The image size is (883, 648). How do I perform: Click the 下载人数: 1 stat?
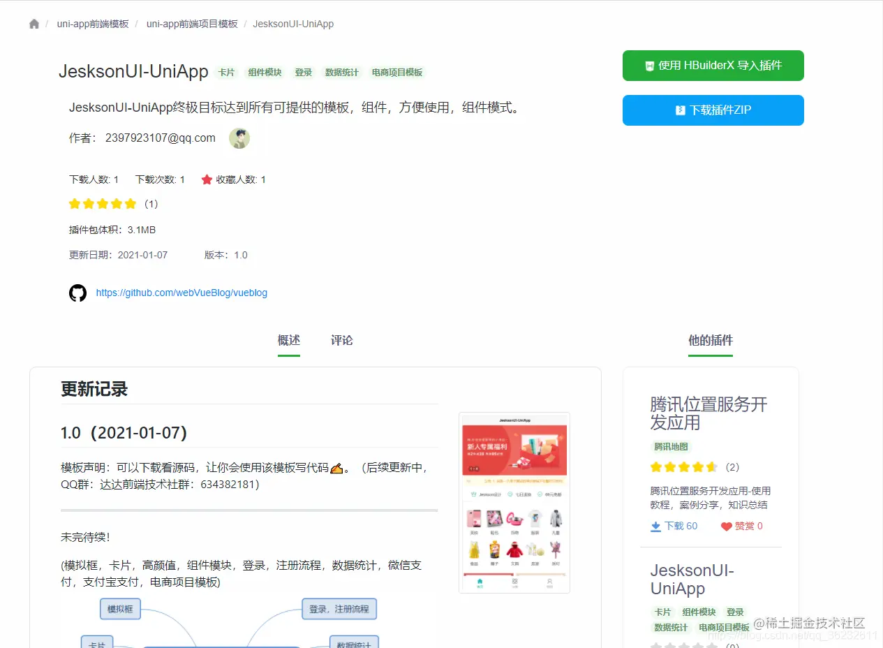coord(94,179)
